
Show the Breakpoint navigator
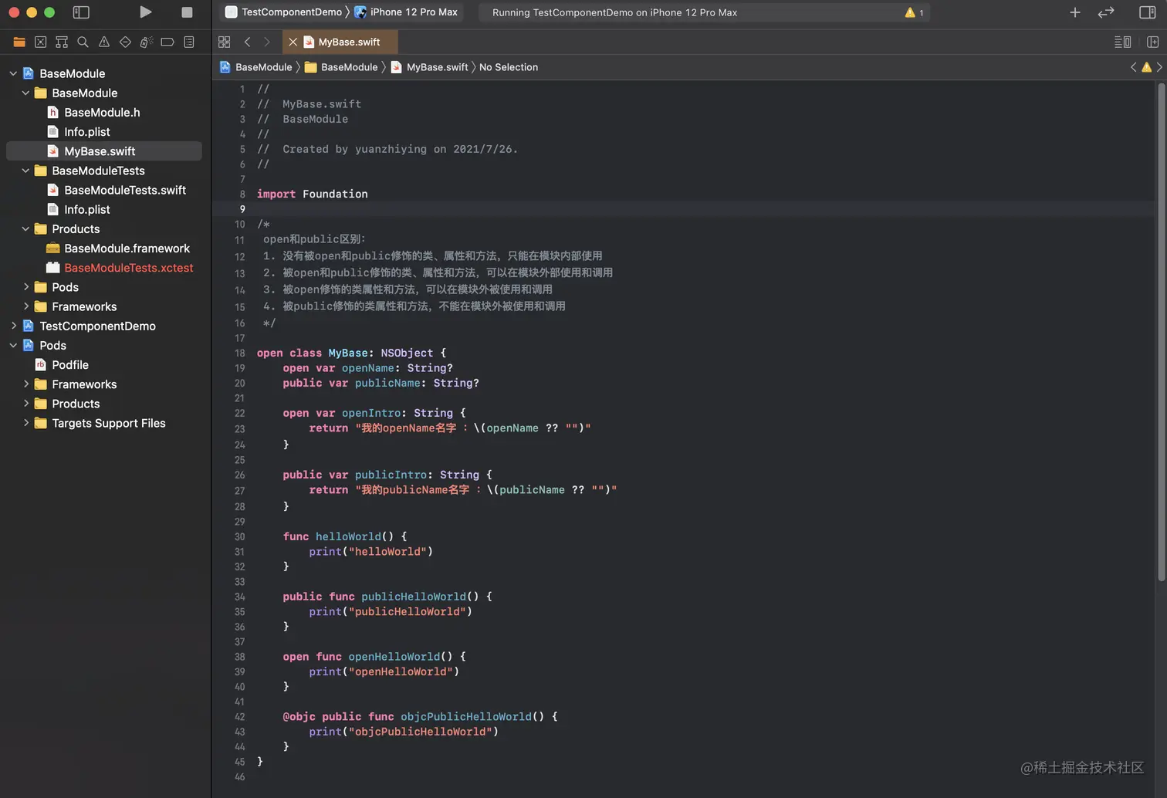click(167, 42)
